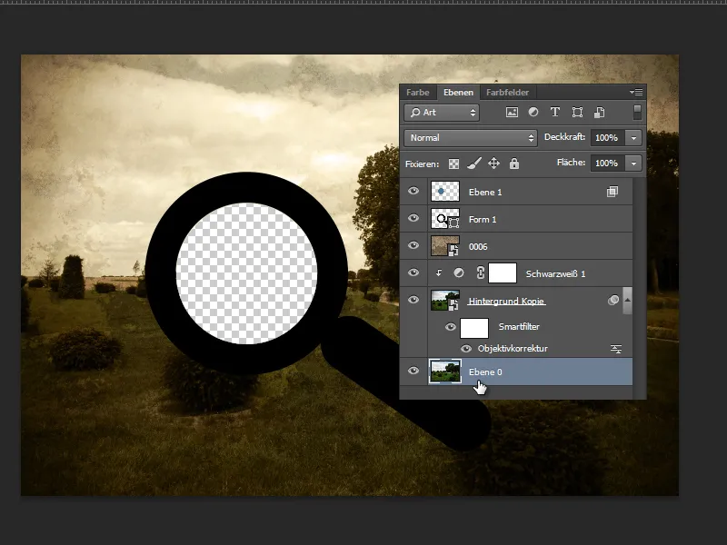Open Objektivkorrektur blending options icon

click(616, 349)
